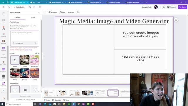Screen dimensions: 188x106
Task: Redo the last action
Action: point(34,7)
